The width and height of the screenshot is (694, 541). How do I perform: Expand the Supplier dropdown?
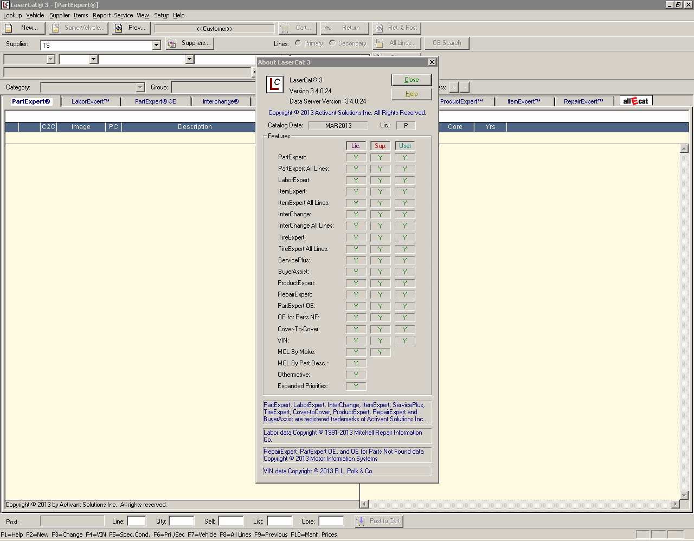pyautogui.click(x=156, y=45)
